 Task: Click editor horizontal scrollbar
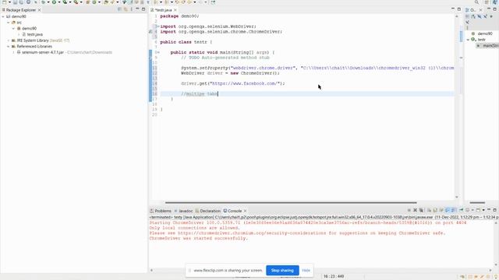(291, 202)
